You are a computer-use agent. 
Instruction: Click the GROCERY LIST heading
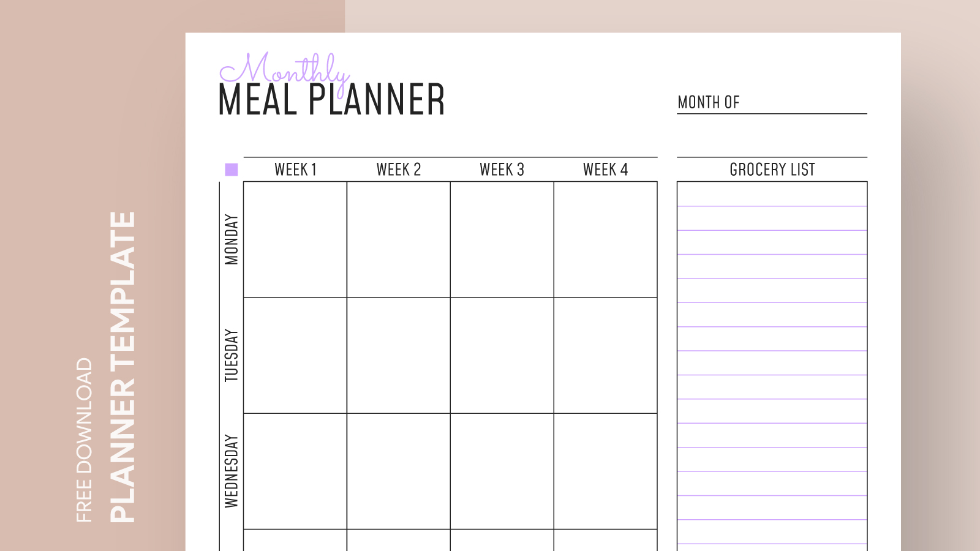tap(772, 170)
